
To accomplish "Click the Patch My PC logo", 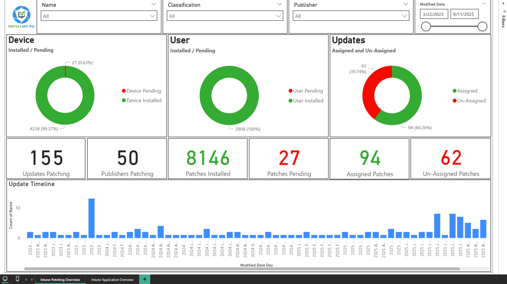I will 21,15.
